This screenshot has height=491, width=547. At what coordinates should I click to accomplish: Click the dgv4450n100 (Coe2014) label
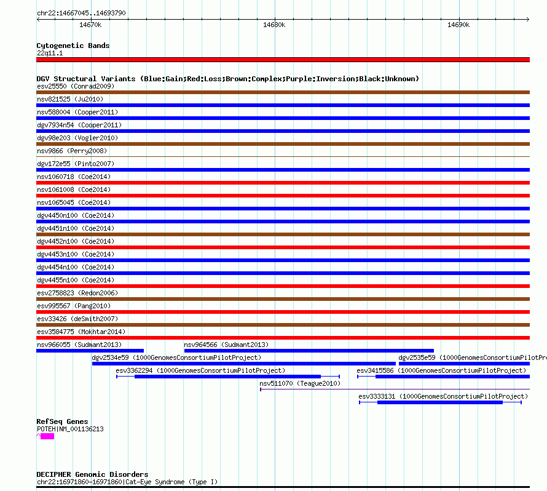[76, 215]
